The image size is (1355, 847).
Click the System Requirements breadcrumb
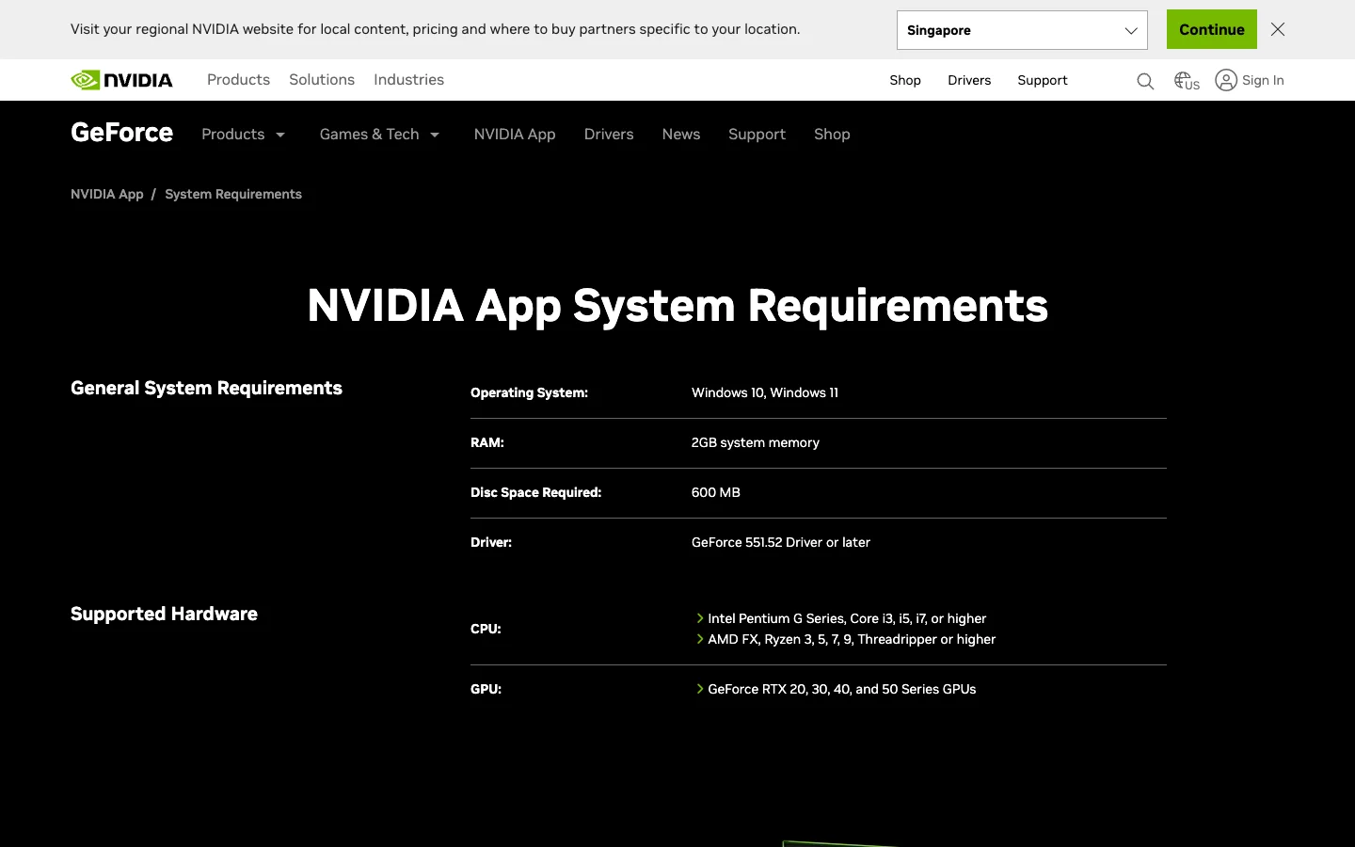(x=233, y=194)
